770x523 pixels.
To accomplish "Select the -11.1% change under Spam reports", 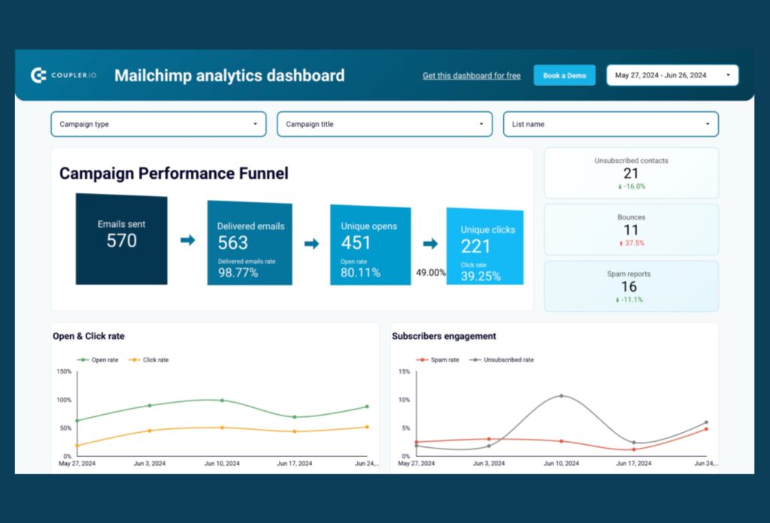I will (629, 300).
